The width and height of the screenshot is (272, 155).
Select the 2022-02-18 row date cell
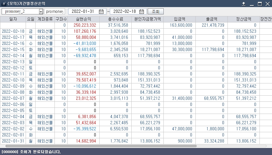coord(13,31)
